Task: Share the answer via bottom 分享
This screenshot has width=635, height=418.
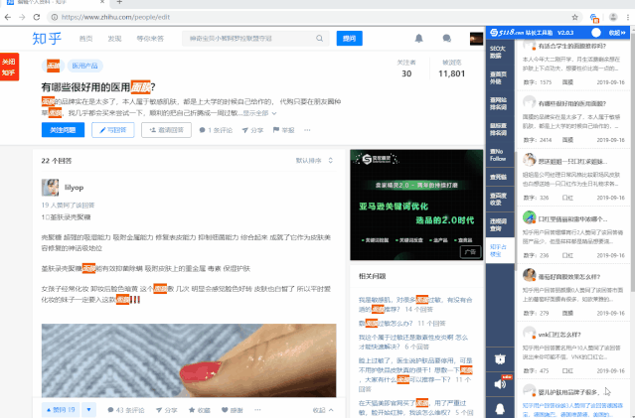Action: (x=166, y=410)
